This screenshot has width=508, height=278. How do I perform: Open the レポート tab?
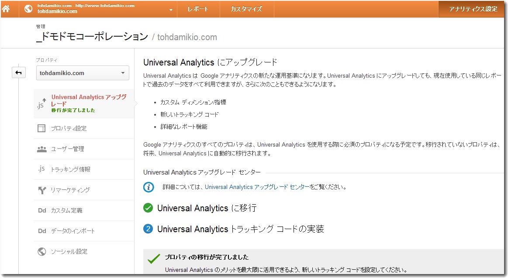(x=198, y=9)
